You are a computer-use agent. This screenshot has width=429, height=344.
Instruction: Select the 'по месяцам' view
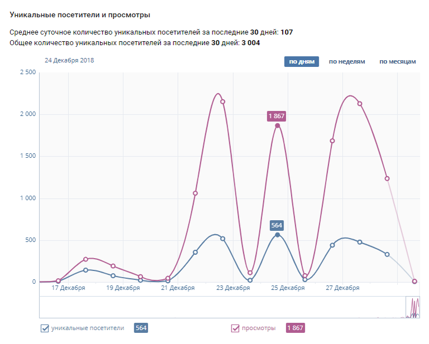point(397,61)
